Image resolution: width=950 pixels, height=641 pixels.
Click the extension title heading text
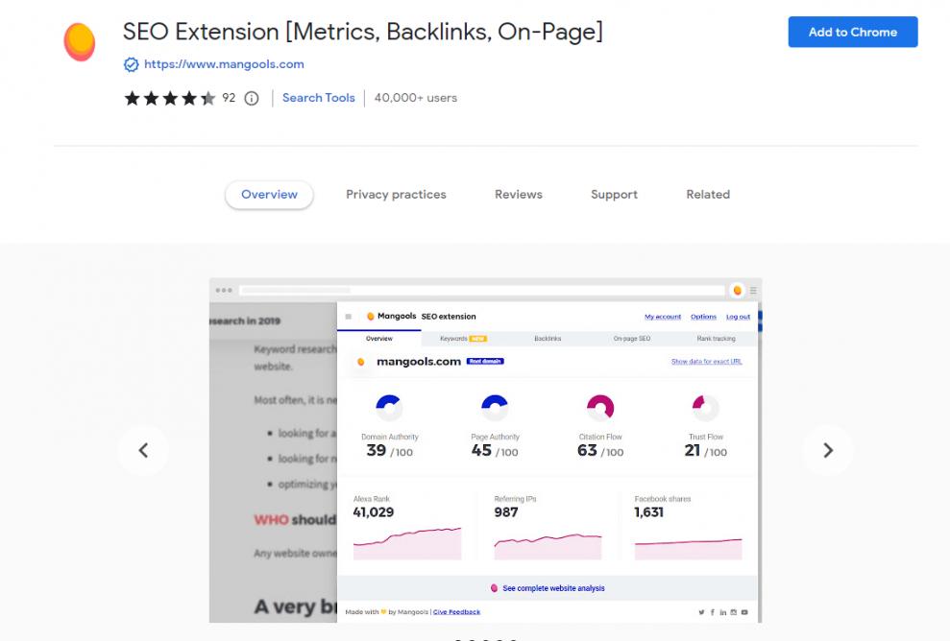pos(363,32)
